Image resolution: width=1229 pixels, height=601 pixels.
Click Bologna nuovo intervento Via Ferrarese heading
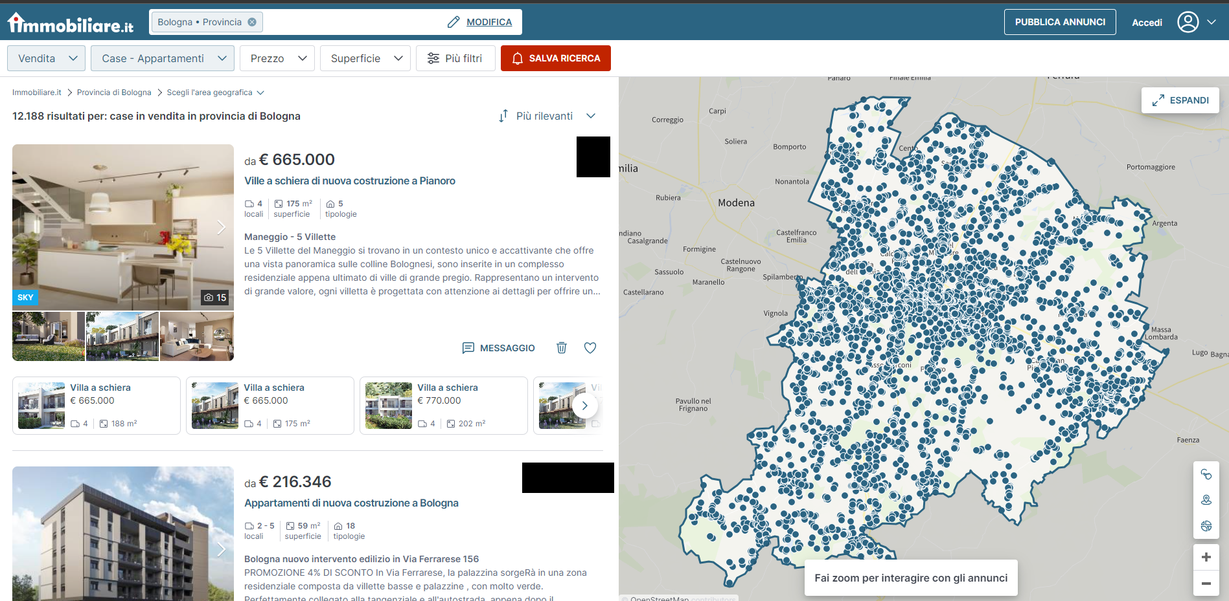coord(362,559)
